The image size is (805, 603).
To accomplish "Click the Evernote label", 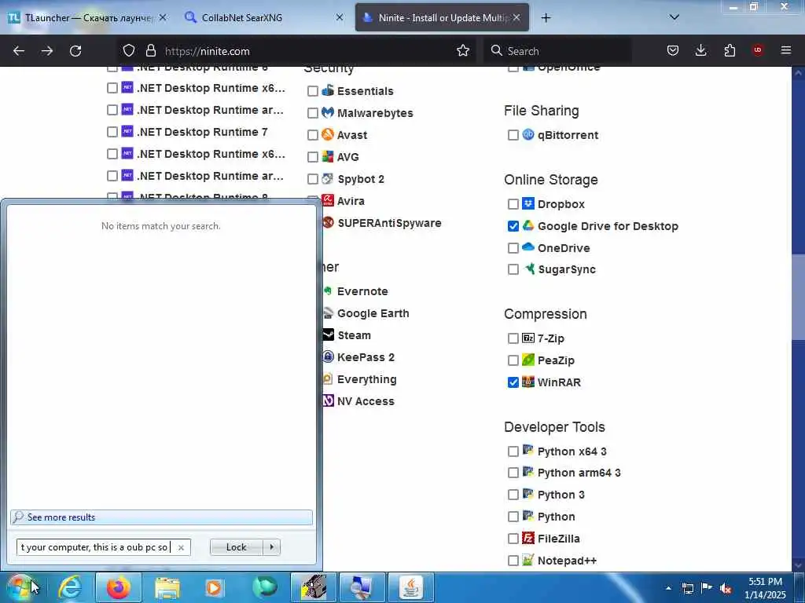I will tap(362, 291).
